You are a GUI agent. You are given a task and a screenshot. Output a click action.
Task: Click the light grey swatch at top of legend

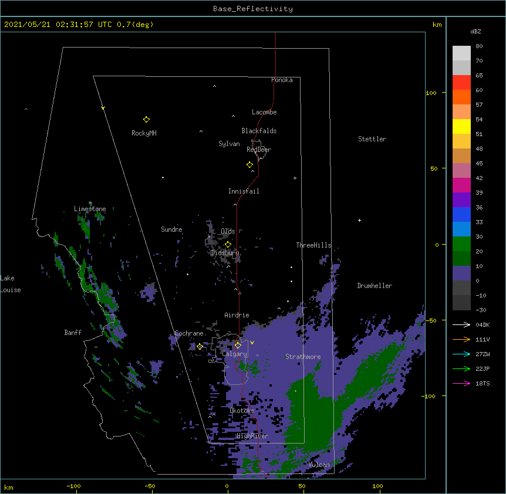461,53
